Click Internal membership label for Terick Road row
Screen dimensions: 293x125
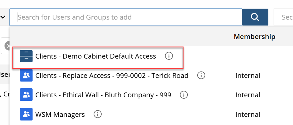point(248,76)
